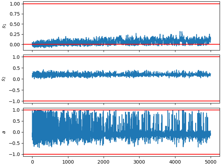Image resolution: width=221 pixels, height=166 pixels.
Task: Click the −0.5 tick on s2 axis
Action: 15,90
